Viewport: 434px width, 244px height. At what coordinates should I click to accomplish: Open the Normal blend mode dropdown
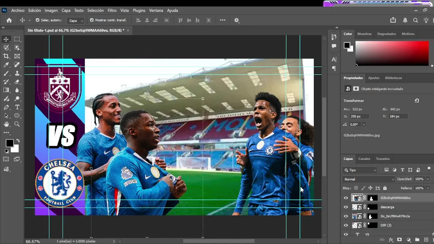pyautogui.click(x=369, y=179)
